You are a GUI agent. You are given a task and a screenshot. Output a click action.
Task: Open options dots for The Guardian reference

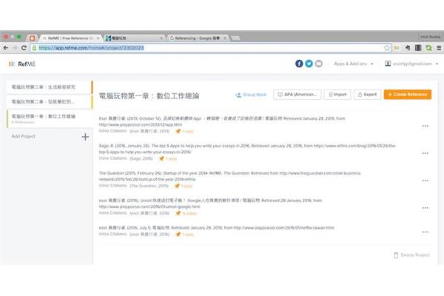pos(425,181)
